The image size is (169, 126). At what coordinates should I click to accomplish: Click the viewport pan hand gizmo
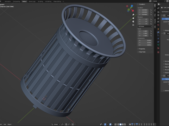tap(133, 18)
